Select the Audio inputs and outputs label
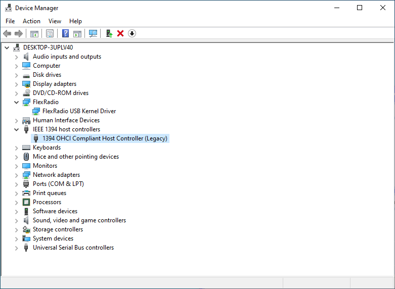The width and height of the screenshot is (395, 289). pos(67,57)
